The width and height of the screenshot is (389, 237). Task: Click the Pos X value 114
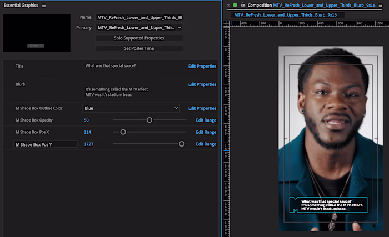(87, 132)
